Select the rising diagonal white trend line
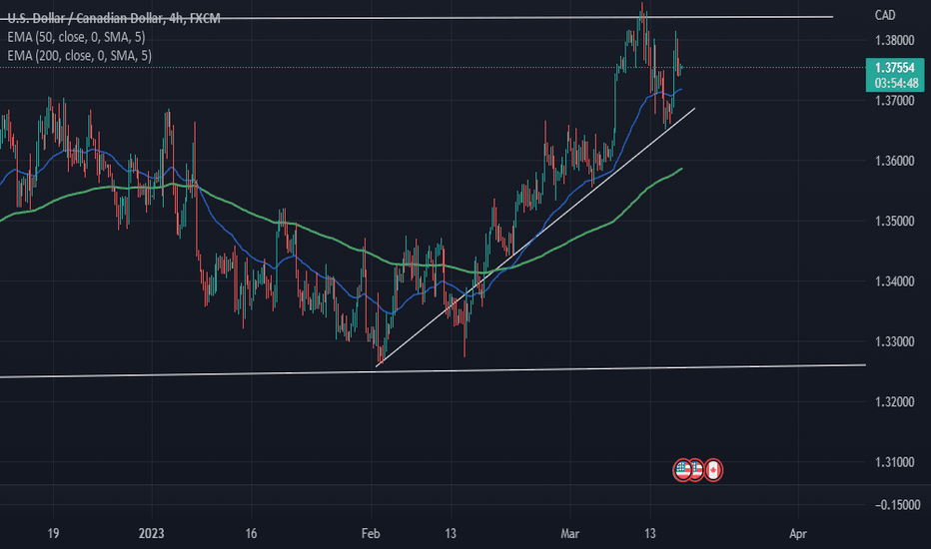 coord(535,238)
